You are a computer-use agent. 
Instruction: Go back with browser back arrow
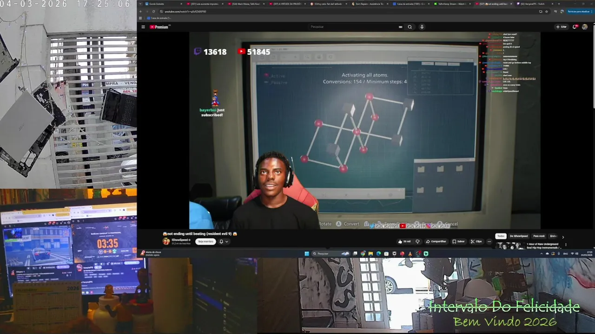point(140,12)
